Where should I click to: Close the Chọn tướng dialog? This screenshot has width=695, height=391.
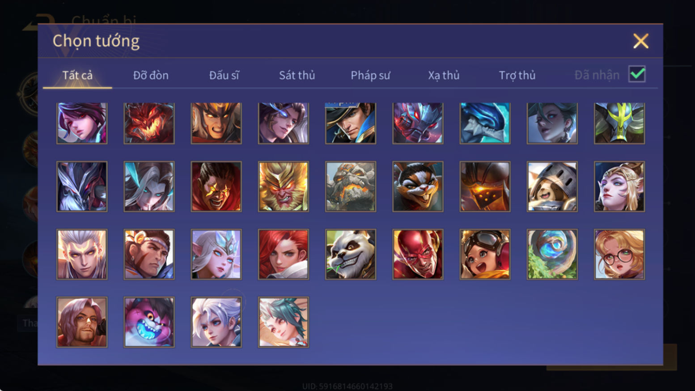(641, 41)
